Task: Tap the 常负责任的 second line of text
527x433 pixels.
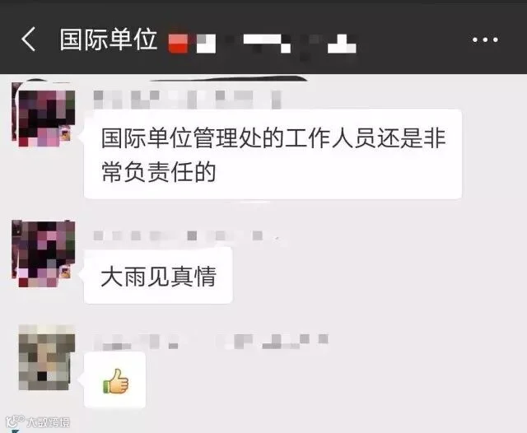Action: [158, 171]
